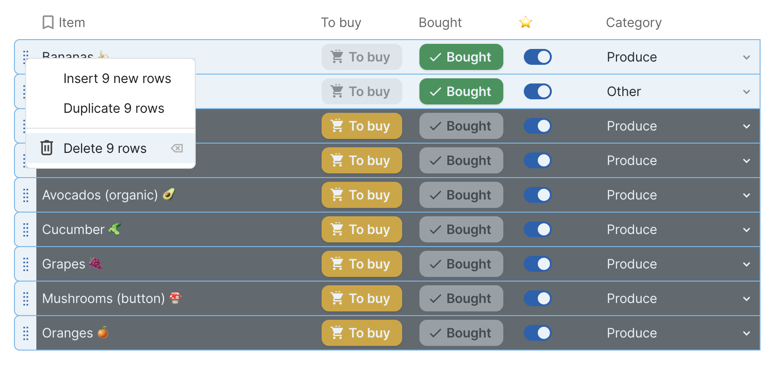
Task: Turn off the star switch for Oranges
Action: [537, 333]
